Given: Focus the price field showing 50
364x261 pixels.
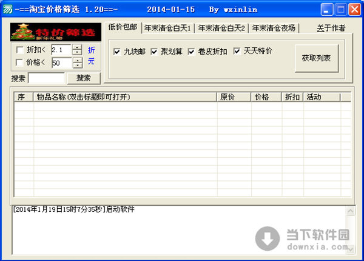Looking at the screenshot, I should pyautogui.click(x=62, y=63).
